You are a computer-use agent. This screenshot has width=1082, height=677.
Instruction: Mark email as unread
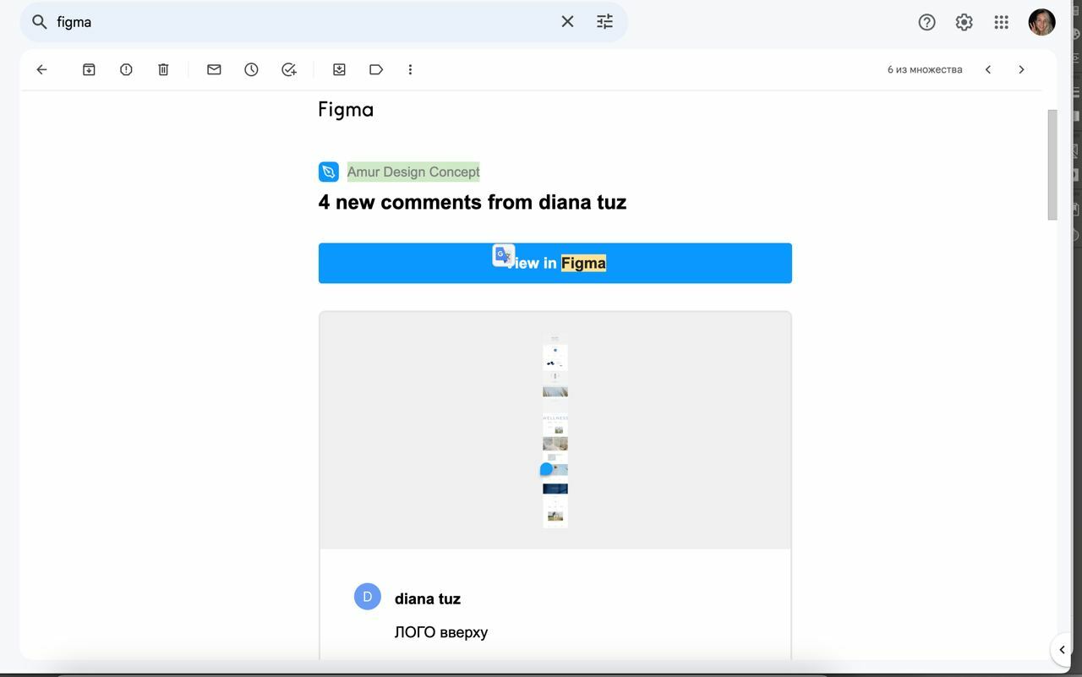[x=214, y=69]
